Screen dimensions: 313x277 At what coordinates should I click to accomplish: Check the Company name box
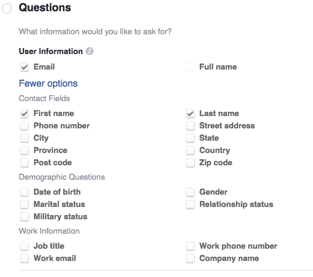tap(190, 258)
